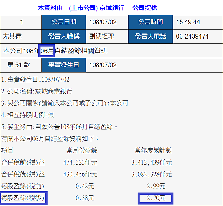
Task: Click the line 有關本公司06月自結盈餘資料如下
Action: [50, 139]
